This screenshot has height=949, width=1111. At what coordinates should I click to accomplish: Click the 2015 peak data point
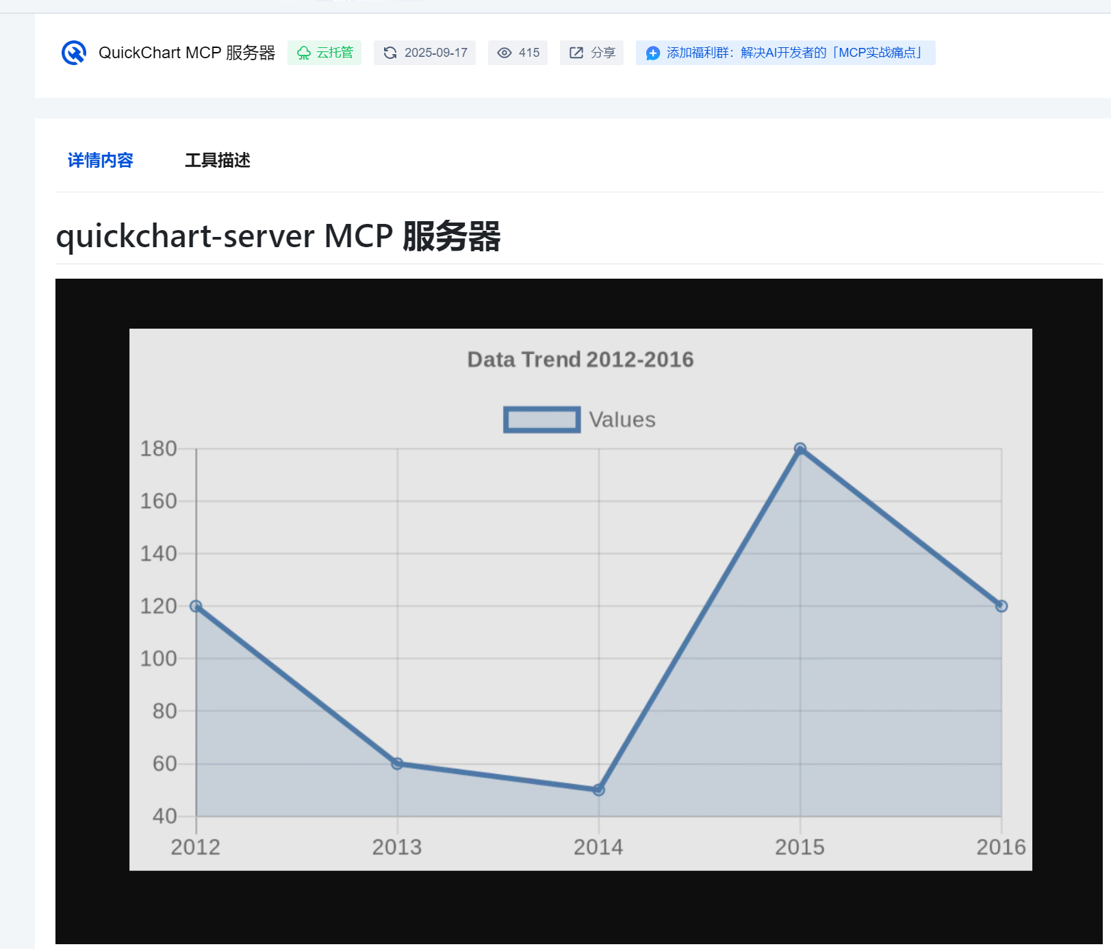pos(800,448)
